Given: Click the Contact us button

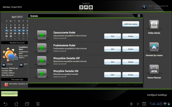Looking at the screenshot, I should (x=9, y=94).
